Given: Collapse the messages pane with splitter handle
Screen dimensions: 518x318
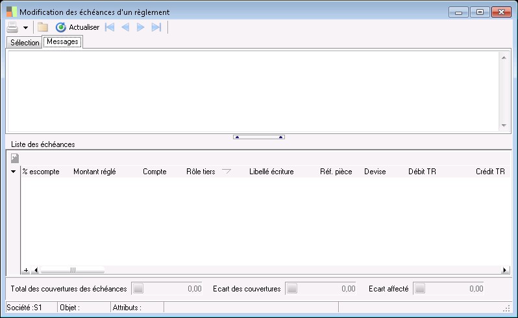Looking at the screenshot, I should click(x=258, y=137).
